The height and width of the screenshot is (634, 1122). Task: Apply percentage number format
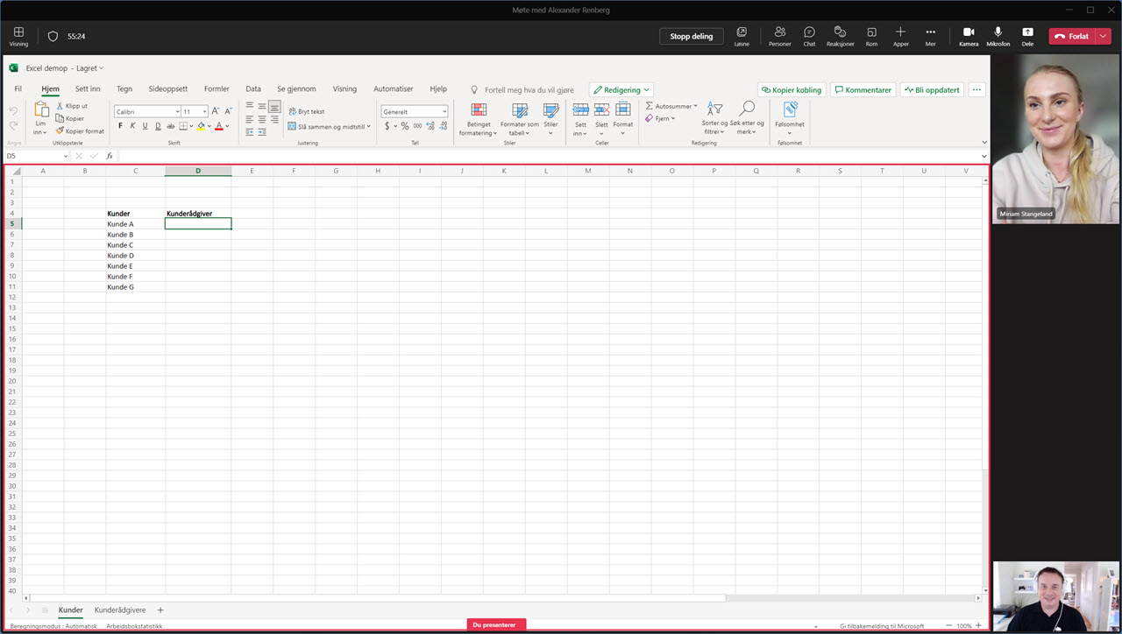click(404, 125)
